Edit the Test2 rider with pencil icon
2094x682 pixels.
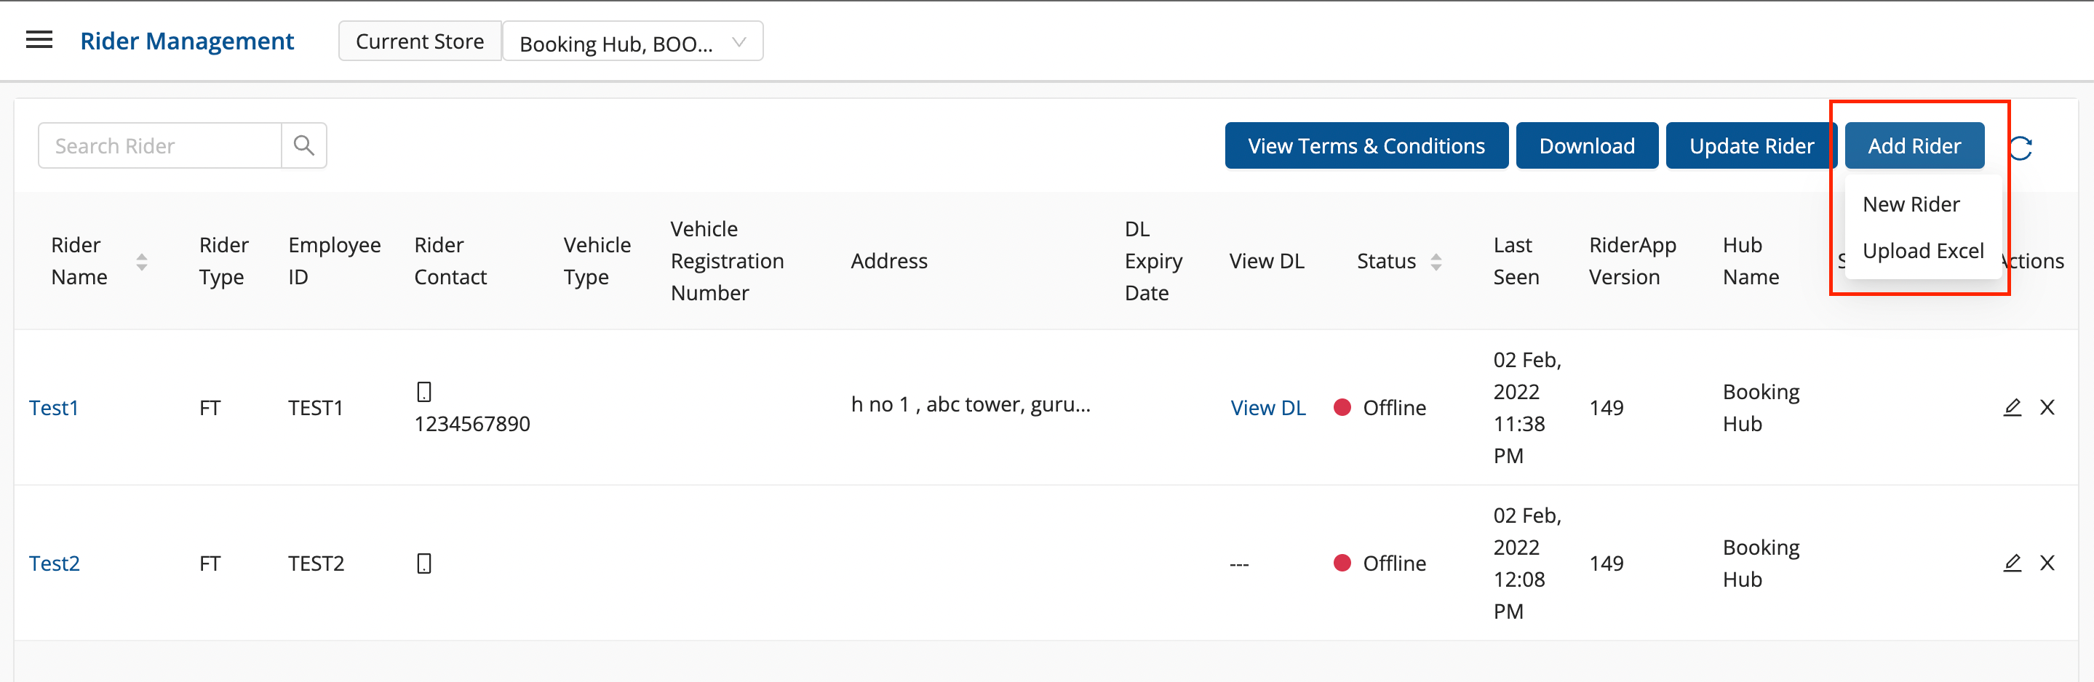click(x=2012, y=563)
